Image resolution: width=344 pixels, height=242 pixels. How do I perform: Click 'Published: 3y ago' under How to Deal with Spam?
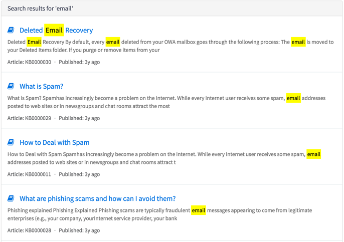[x=79, y=174]
